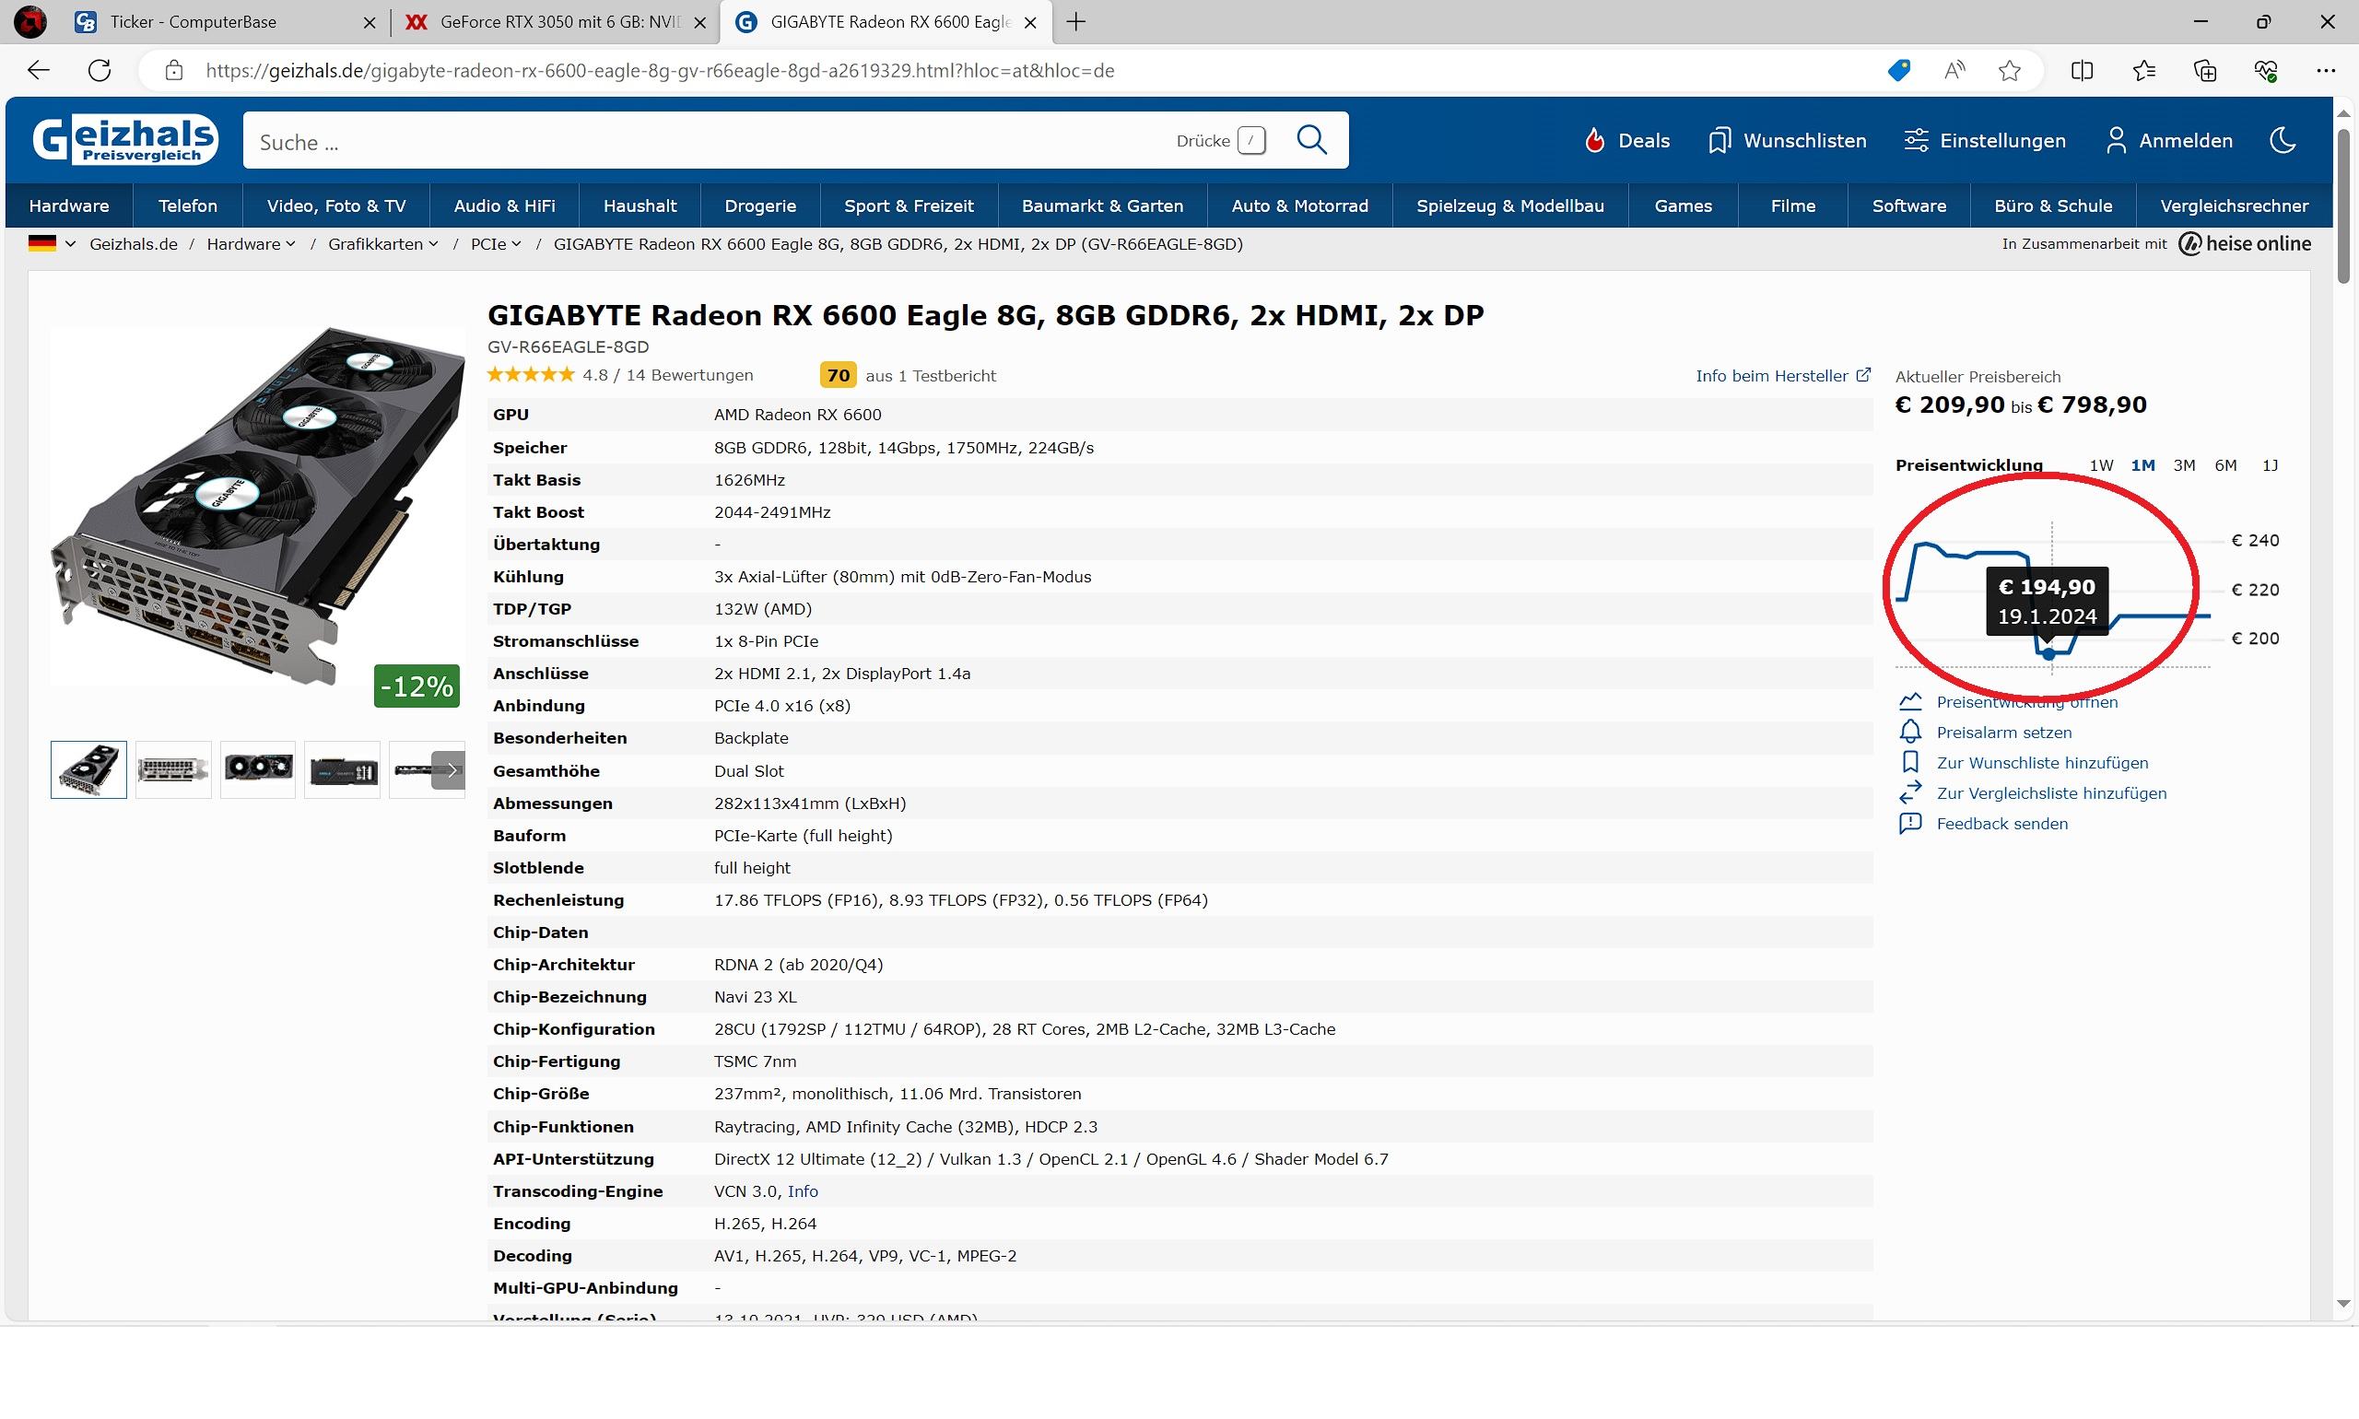The width and height of the screenshot is (2359, 1419).
Task: Click the Preisalarm setzen bell link
Action: pyautogui.click(x=2003, y=733)
